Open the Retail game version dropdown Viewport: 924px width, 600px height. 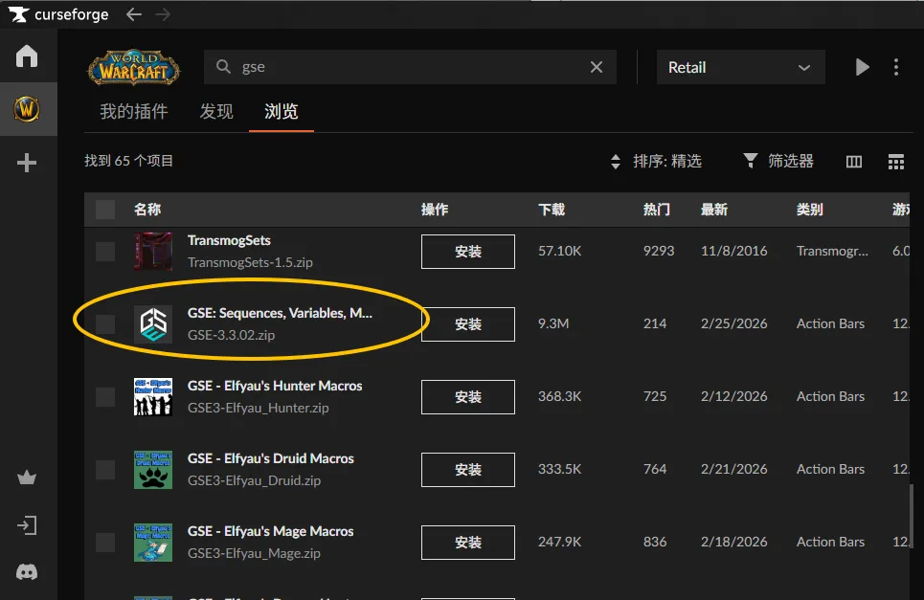coord(741,67)
